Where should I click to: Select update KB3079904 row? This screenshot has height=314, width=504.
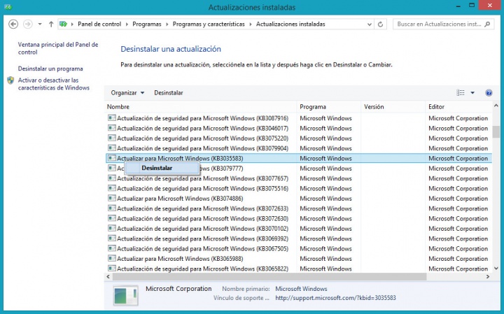click(299, 148)
